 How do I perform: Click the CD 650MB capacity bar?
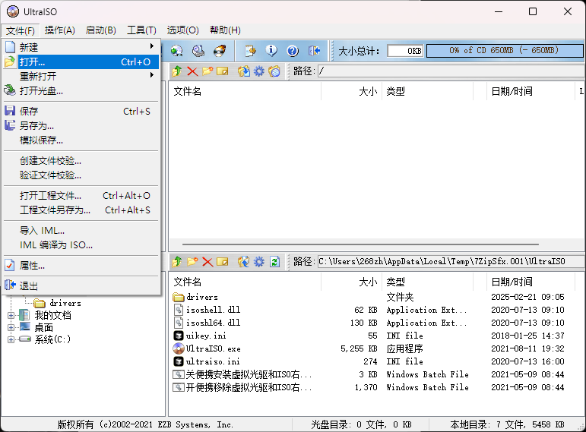(502, 51)
